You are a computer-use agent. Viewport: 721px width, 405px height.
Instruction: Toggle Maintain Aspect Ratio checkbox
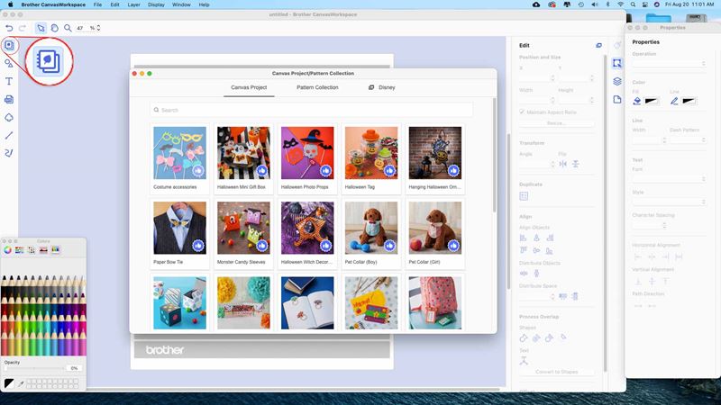tap(523, 112)
